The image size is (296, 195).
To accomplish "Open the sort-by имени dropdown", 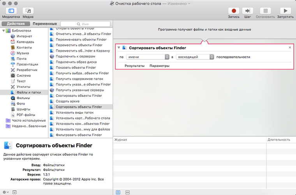I will pyautogui.click(x=148, y=57).
